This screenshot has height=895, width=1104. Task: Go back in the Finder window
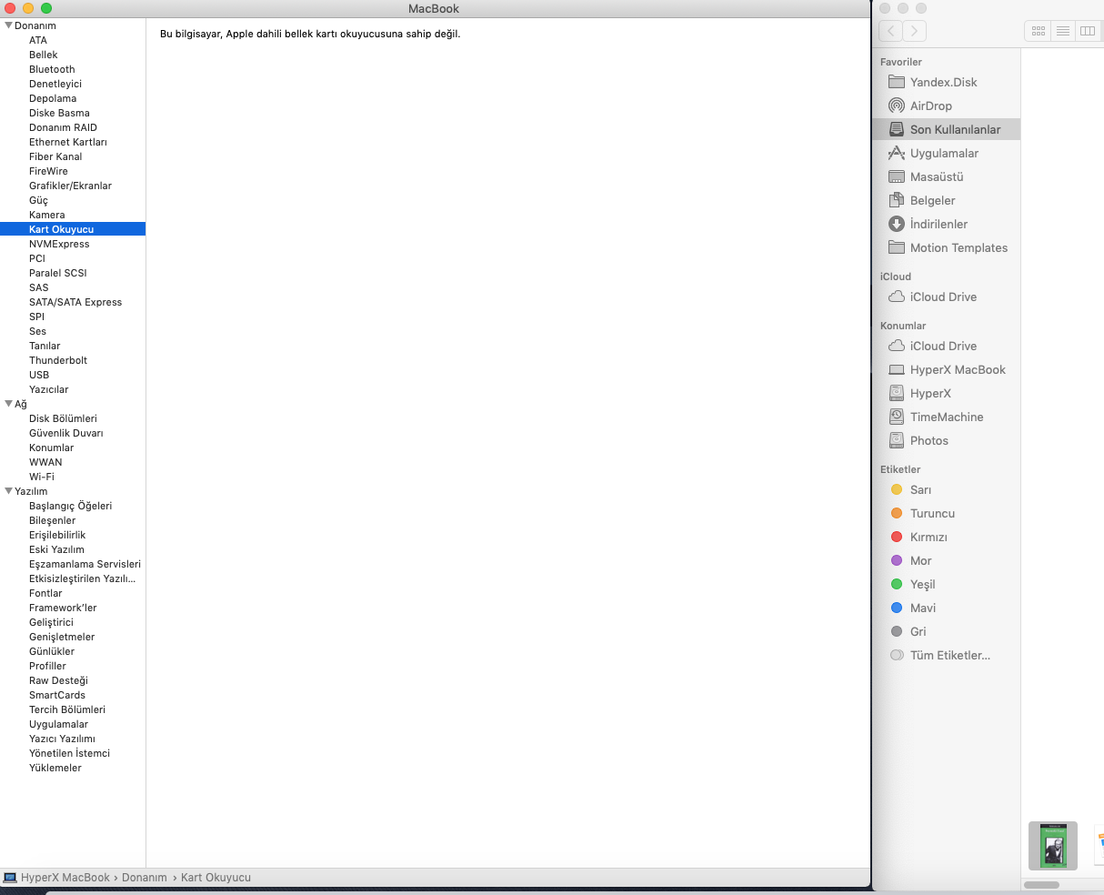(x=891, y=31)
